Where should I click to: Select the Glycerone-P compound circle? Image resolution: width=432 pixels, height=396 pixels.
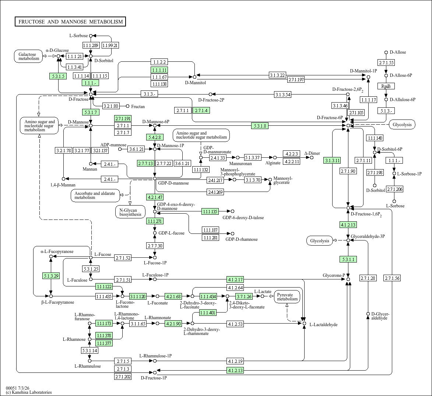click(348, 279)
